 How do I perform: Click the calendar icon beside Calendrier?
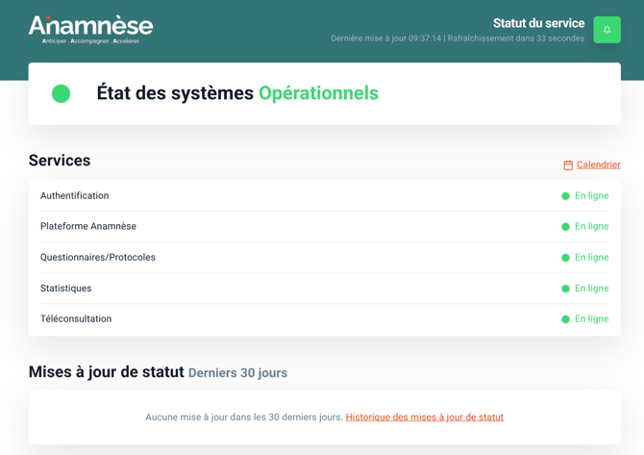click(x=568, y=165)
